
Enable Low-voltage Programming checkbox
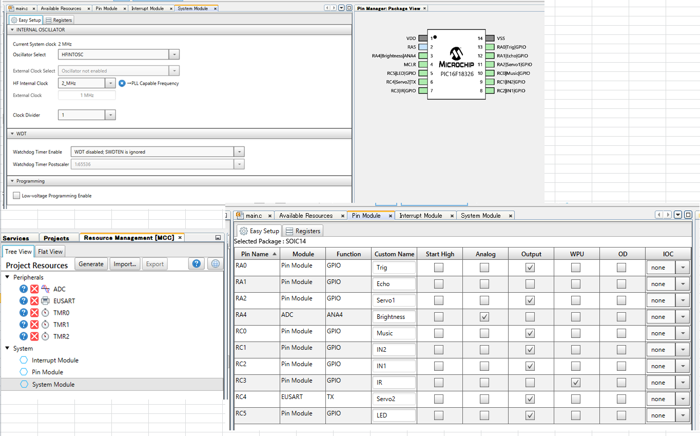click(x=17, y=196)
